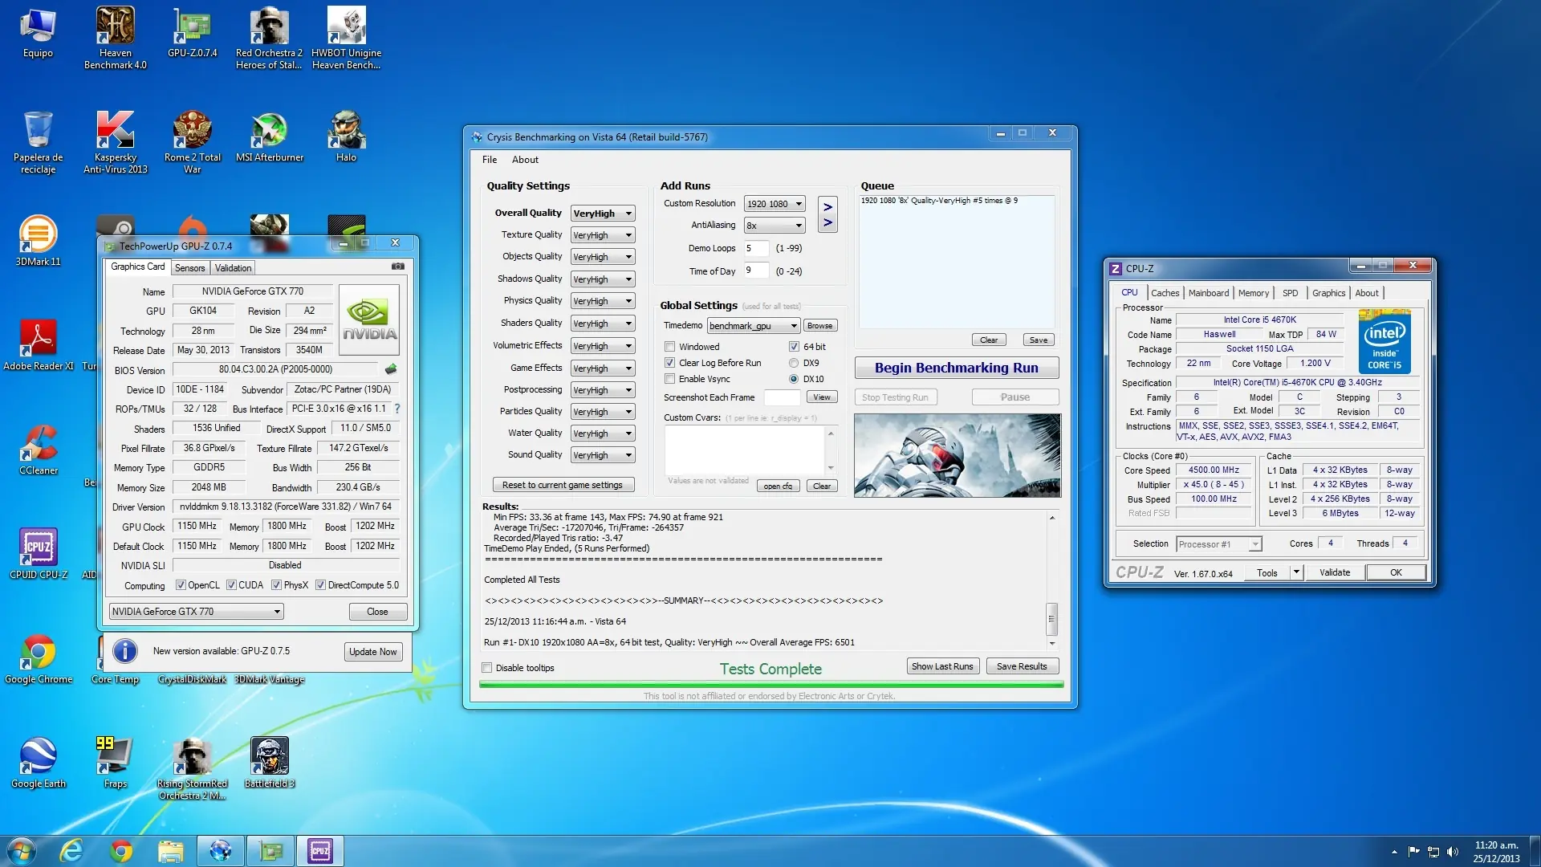
Task: Toggle Clear Log Before Run checkbox
Action: click(x=669, y=363)
